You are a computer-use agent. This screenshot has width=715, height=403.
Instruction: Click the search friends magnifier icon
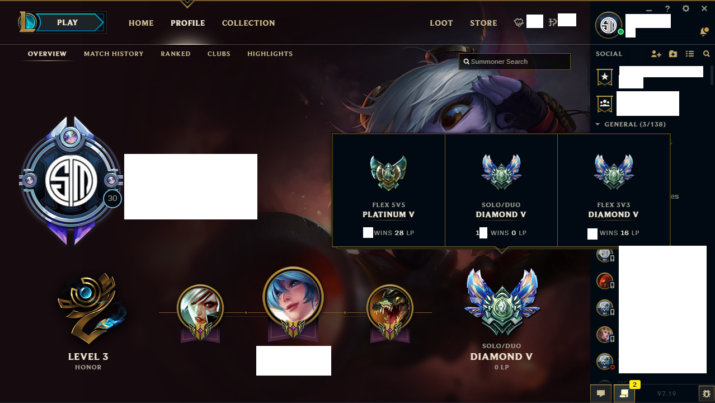pyautogui.click(x=707, y=54)
